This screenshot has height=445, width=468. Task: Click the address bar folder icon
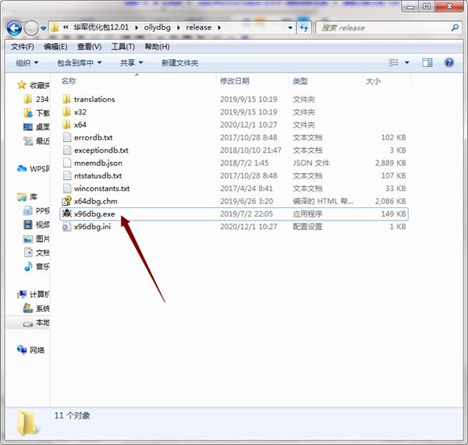[55, 28]
